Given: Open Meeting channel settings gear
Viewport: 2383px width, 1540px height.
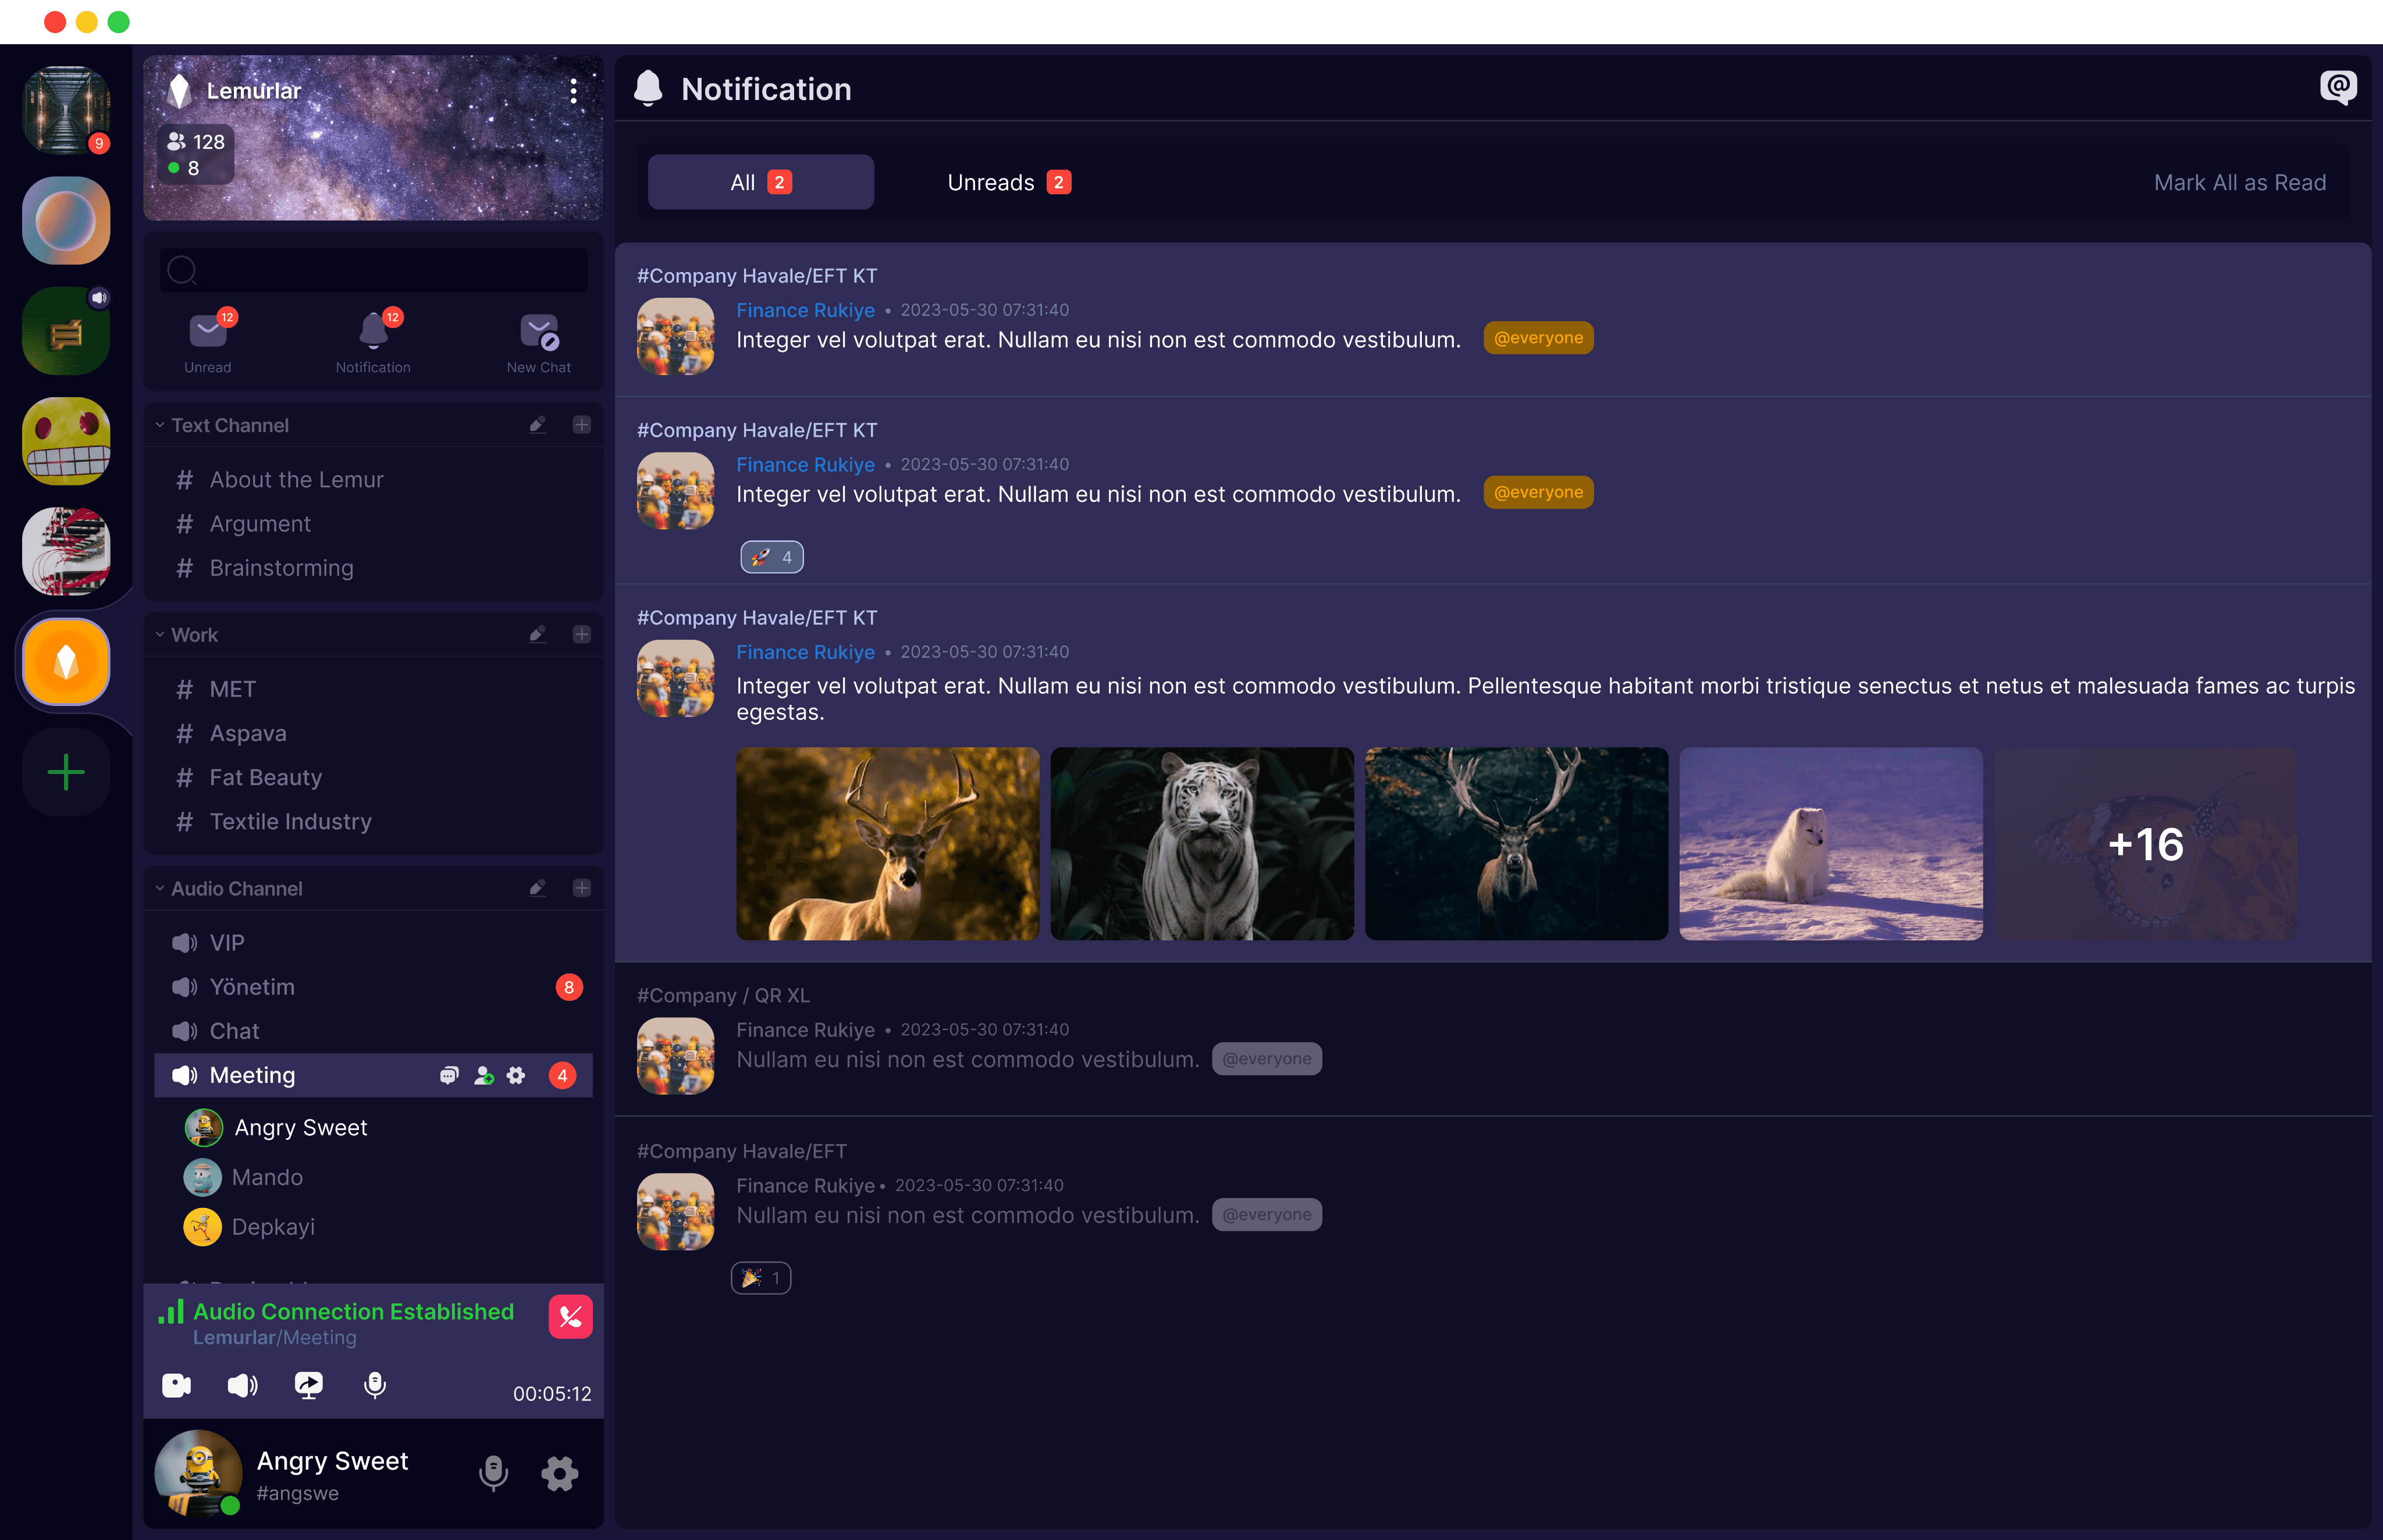Looking at the screenshot, I should (x=516, y=1075).
